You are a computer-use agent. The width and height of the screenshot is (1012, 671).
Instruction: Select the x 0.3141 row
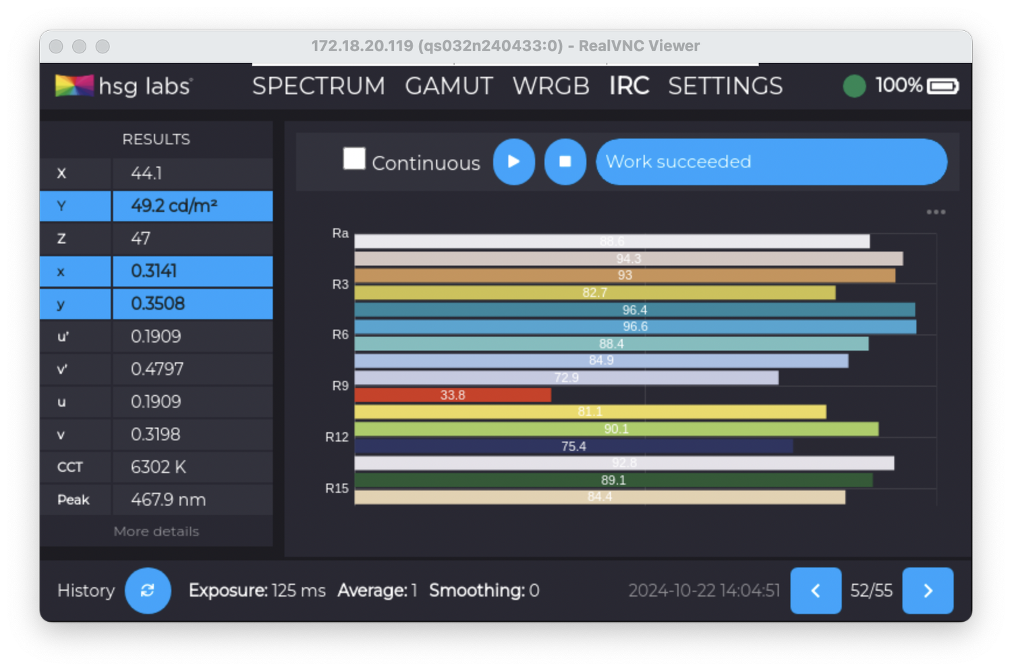coord(157,271)
